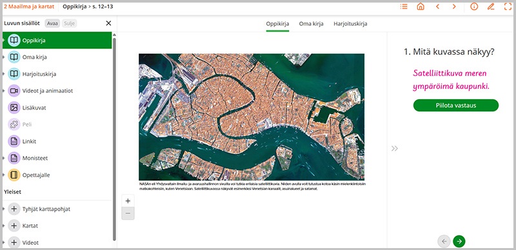The height and width of the screenshot is (250, 516).
Task: Click the Linkit document icon
Action: 14,142
